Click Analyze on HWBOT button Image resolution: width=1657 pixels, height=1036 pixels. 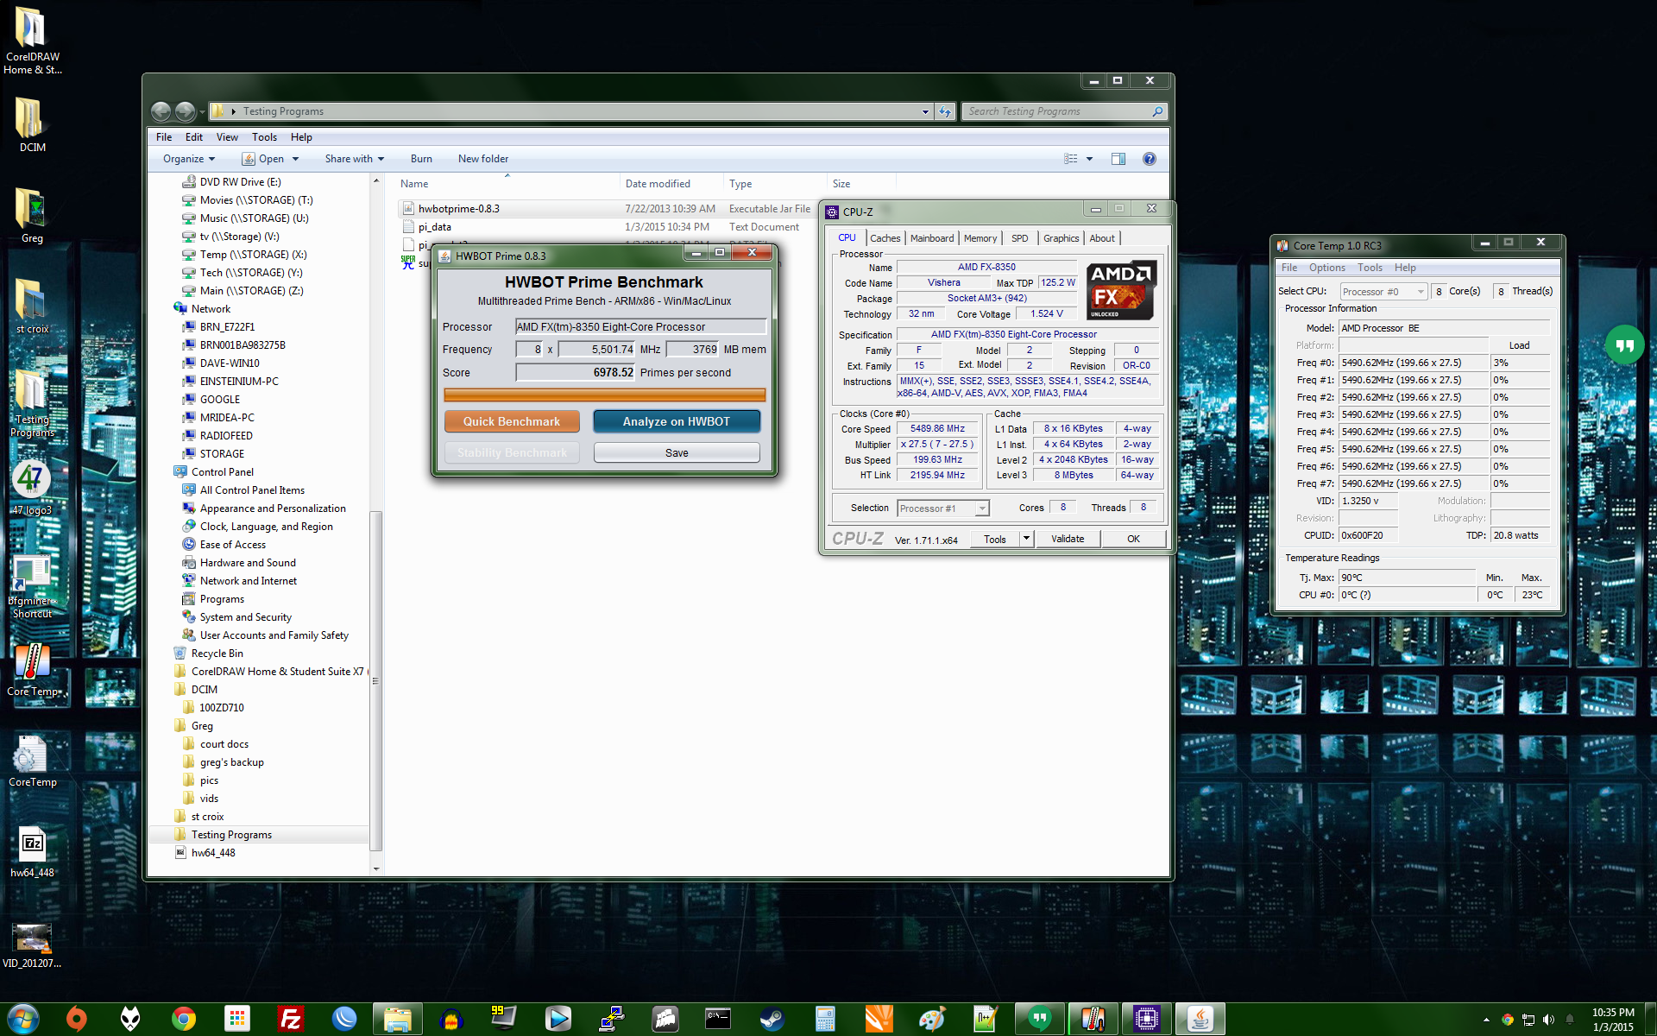(677, 421)
